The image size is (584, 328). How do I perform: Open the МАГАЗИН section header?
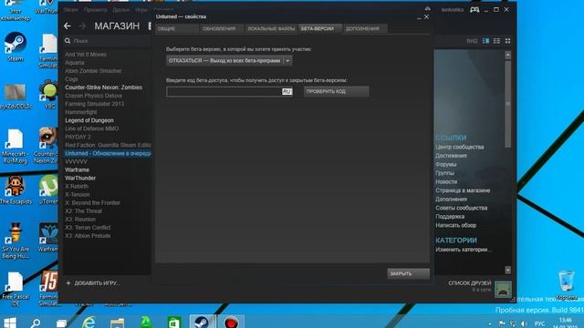[117, 26]
